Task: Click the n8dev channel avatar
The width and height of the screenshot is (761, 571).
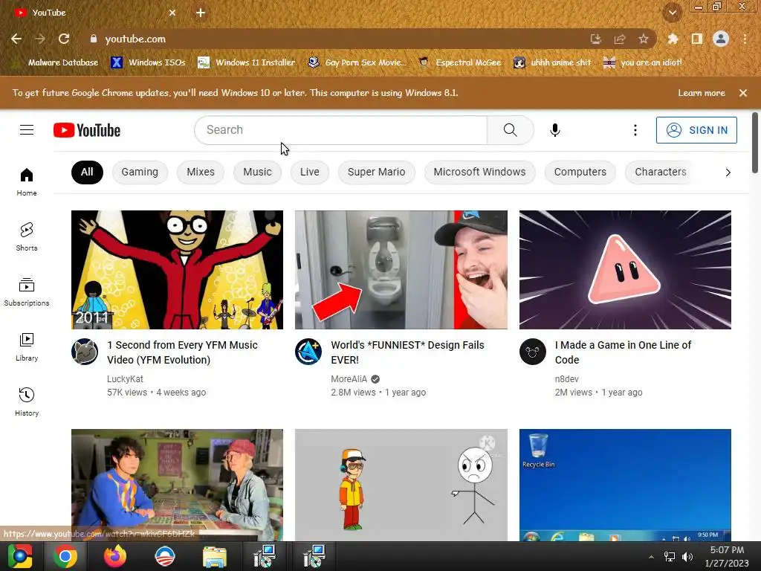Action: (532, 352)
